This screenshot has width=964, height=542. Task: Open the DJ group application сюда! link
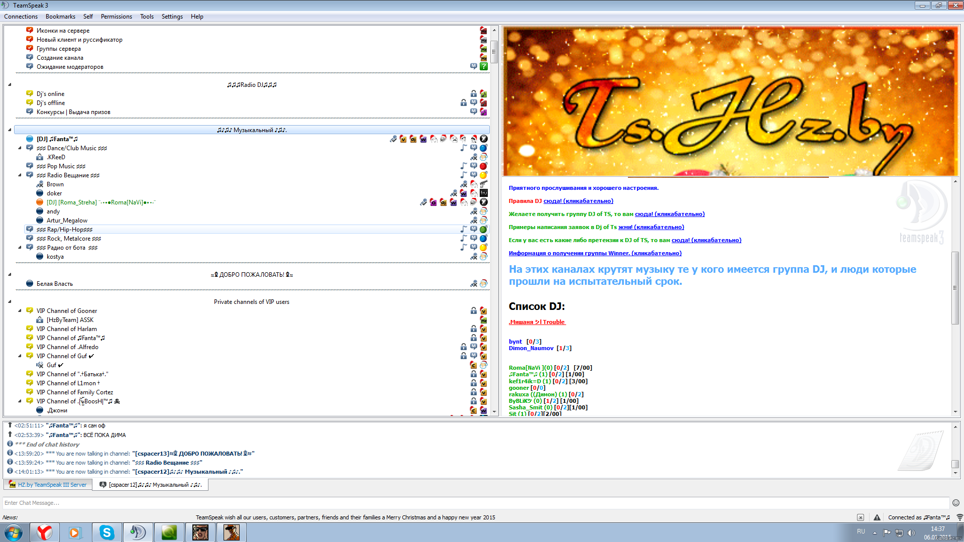coord(670,214)
